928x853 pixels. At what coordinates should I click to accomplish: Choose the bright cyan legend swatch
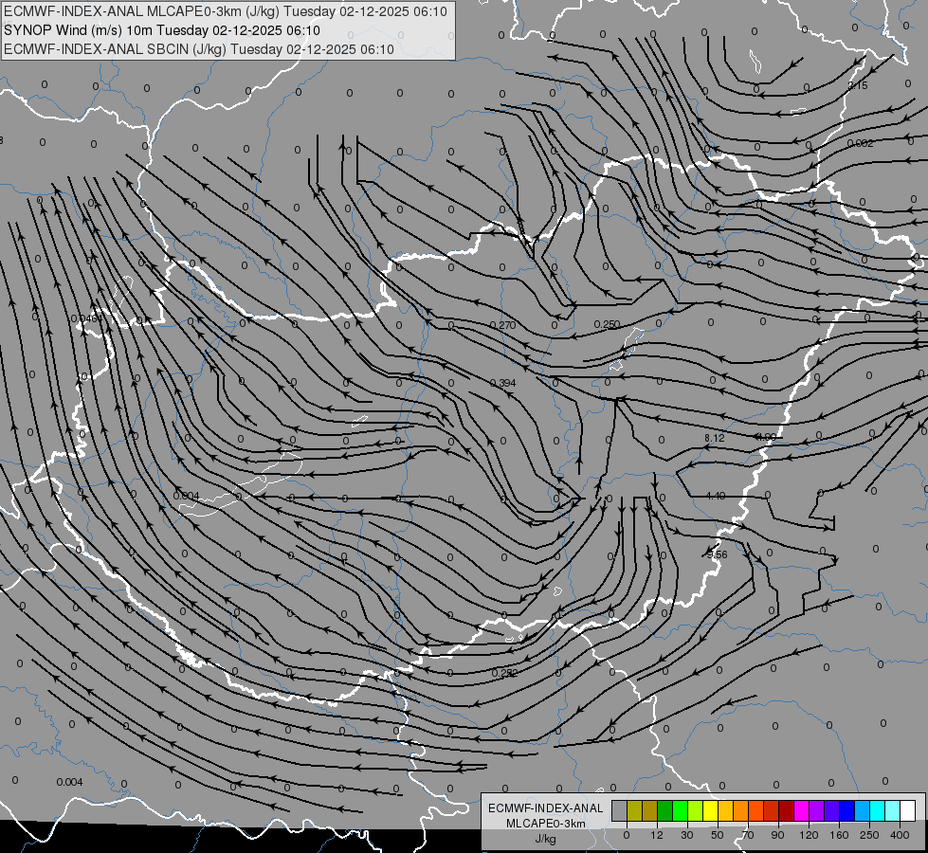point(877,811)
